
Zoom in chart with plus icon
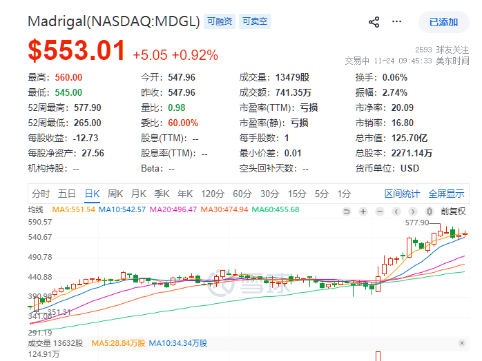[x=363, y=212]
